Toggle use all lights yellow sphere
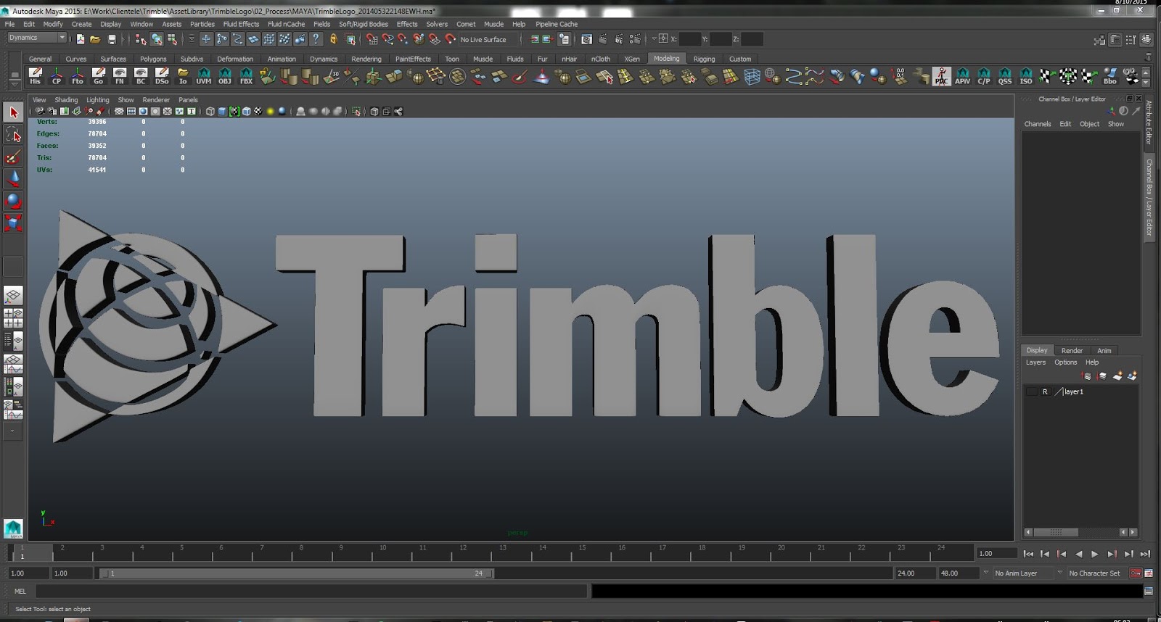The image size is (1161, 622). [270, 112]
